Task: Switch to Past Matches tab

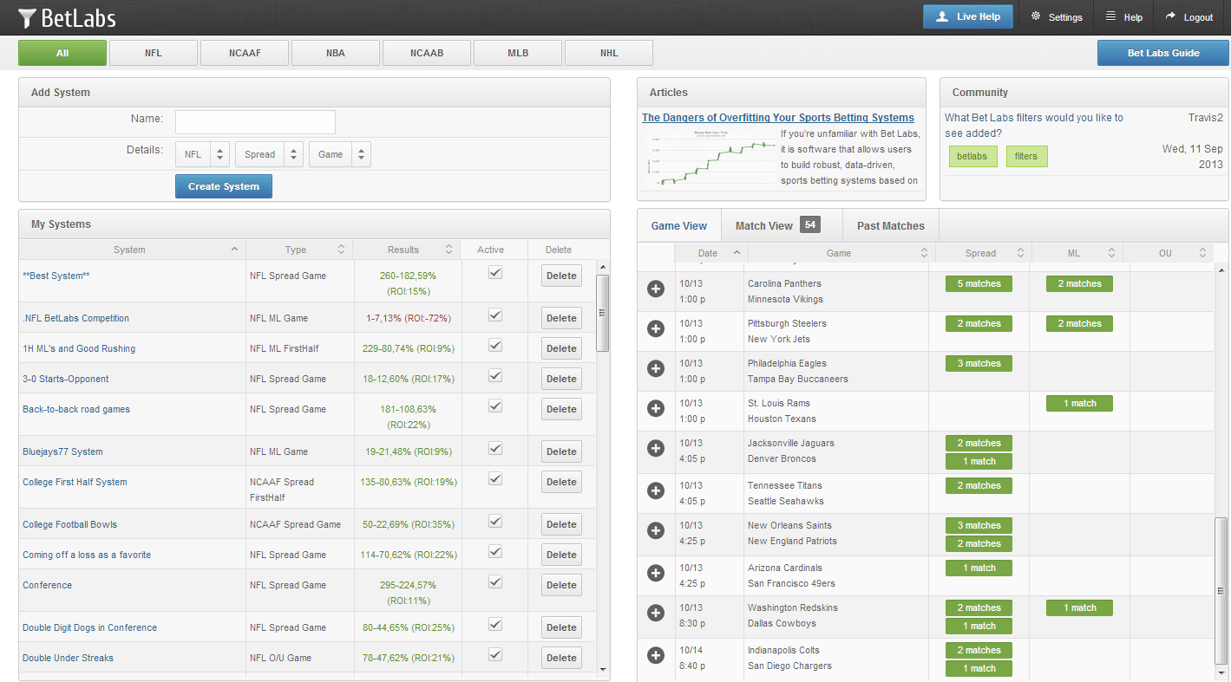Action: coord(891,225)
